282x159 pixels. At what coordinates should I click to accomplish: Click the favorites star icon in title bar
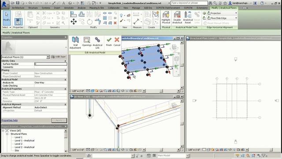(225, 3)
